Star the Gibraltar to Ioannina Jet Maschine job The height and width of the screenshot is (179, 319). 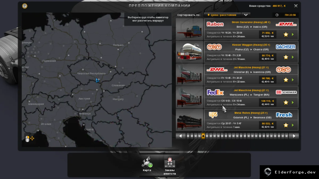pos(286,80)
